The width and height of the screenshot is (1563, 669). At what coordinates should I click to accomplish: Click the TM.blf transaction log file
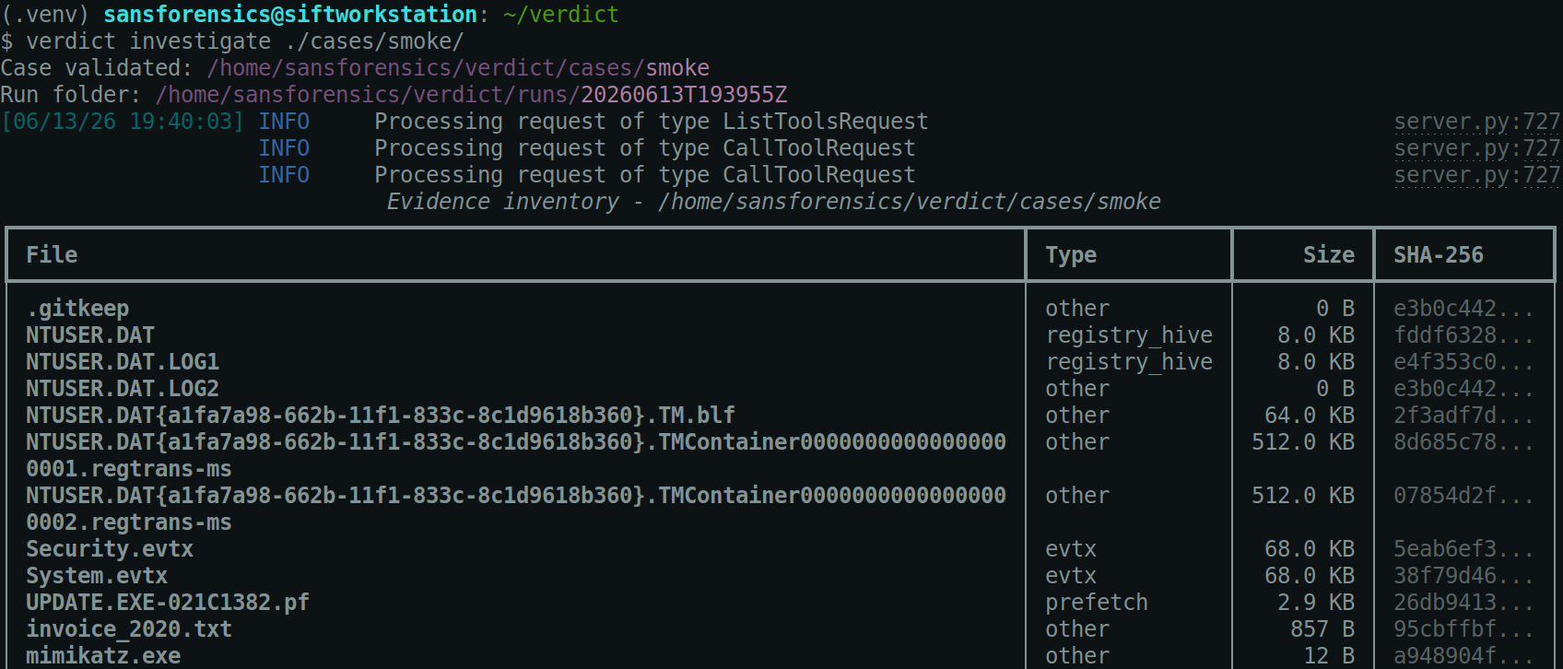[381, 416]
